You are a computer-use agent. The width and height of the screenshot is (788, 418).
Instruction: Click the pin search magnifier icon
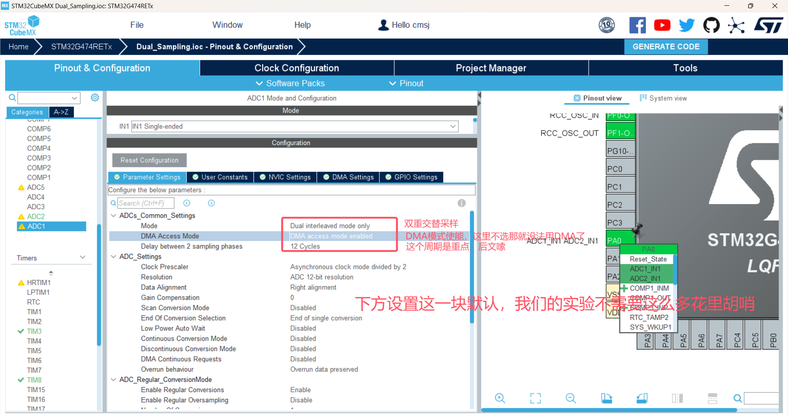[738, 398]
